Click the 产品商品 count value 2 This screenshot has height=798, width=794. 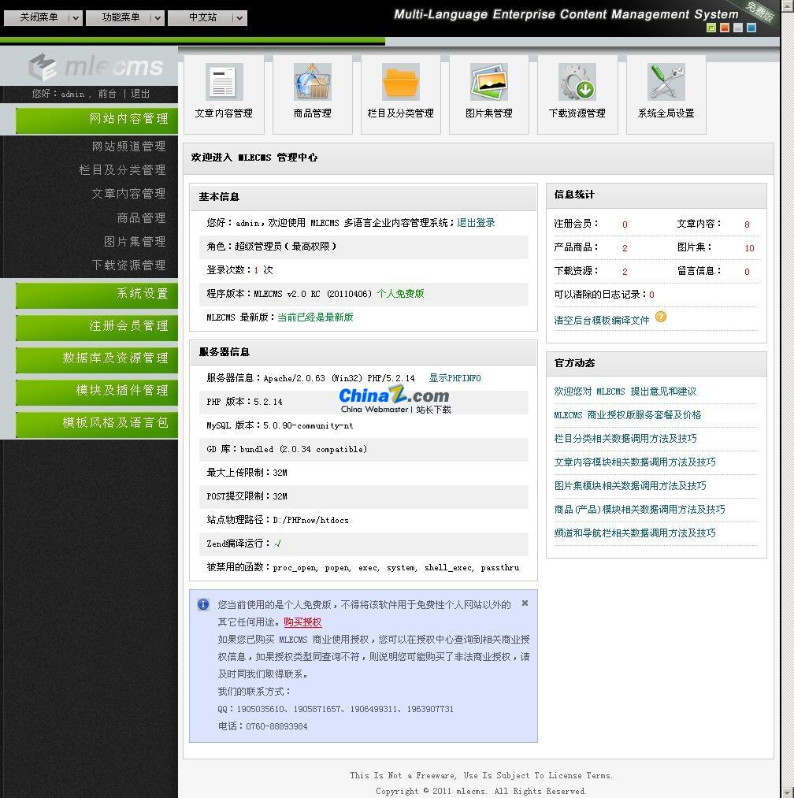point(625,248)
